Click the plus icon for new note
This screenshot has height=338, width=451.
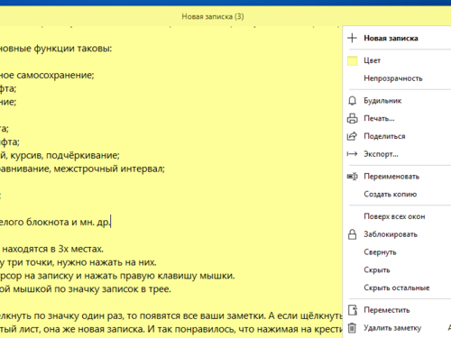click(x=352, y=38)
